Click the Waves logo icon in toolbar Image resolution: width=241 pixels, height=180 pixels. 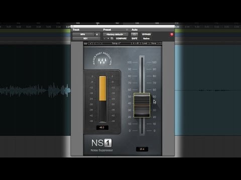pyautogui.click(x=85, y=43)
